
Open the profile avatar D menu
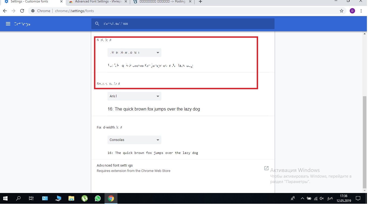click(352, 11)
